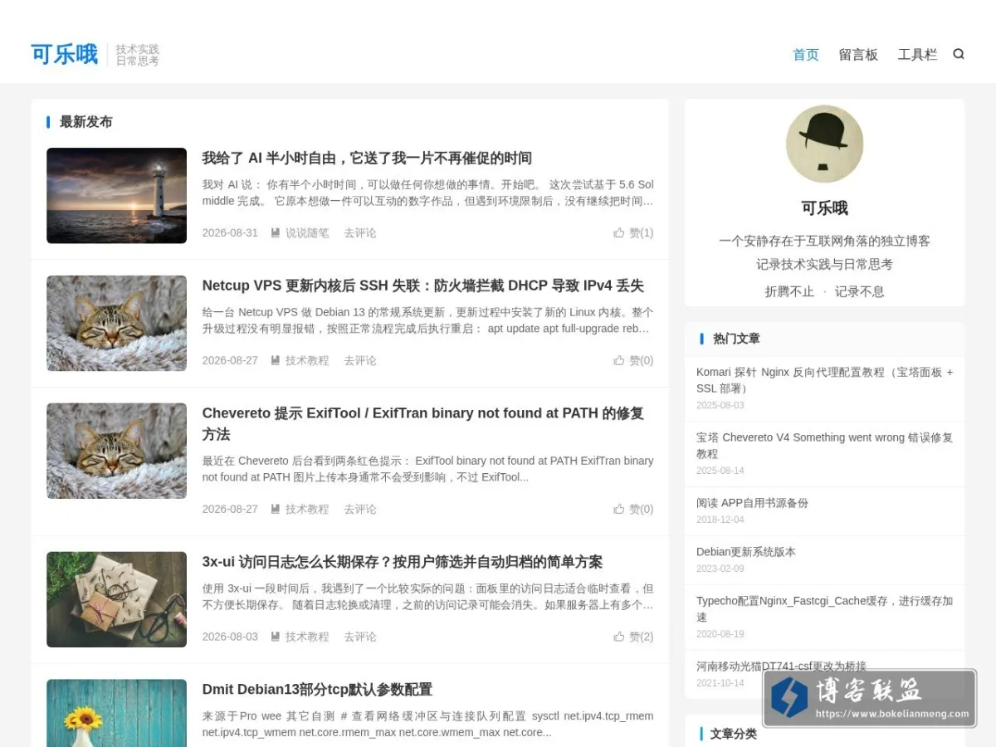Click 去评论 on AI 半小时自由 post
The width and height of the screenshot is (996, 747).
[x=360, y=233]
